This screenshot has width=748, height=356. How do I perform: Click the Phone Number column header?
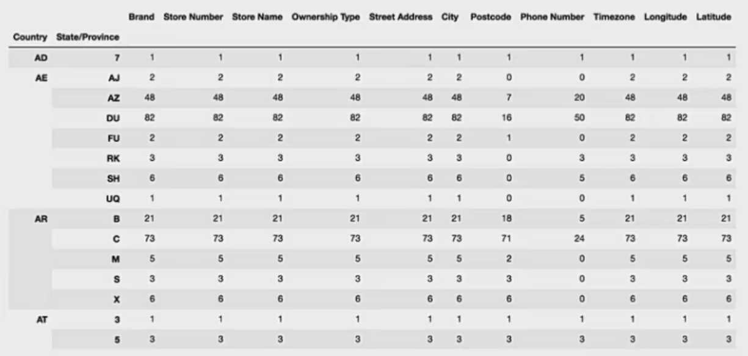(x=553, y=17)
